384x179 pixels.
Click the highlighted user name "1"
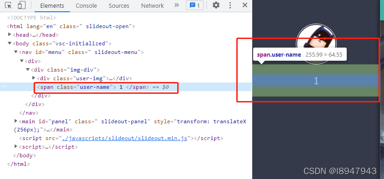pos(316,81)
